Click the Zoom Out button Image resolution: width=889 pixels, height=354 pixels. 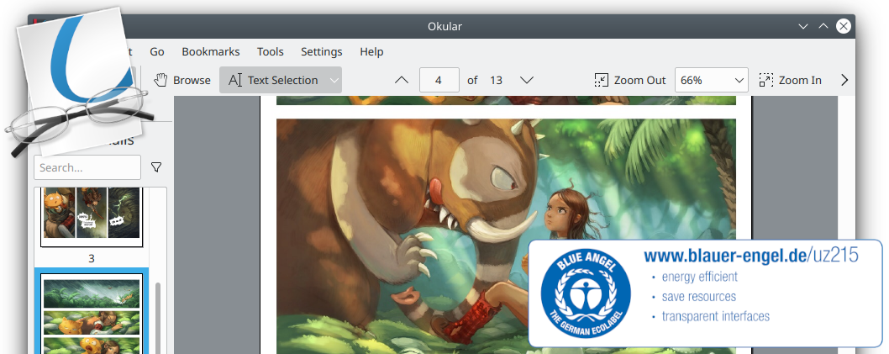[630, 80]
